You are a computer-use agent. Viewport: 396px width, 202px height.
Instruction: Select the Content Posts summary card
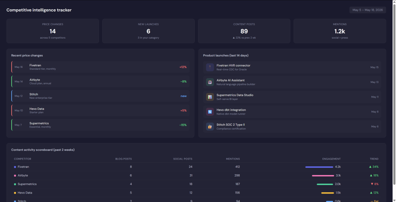pos(244,31)
